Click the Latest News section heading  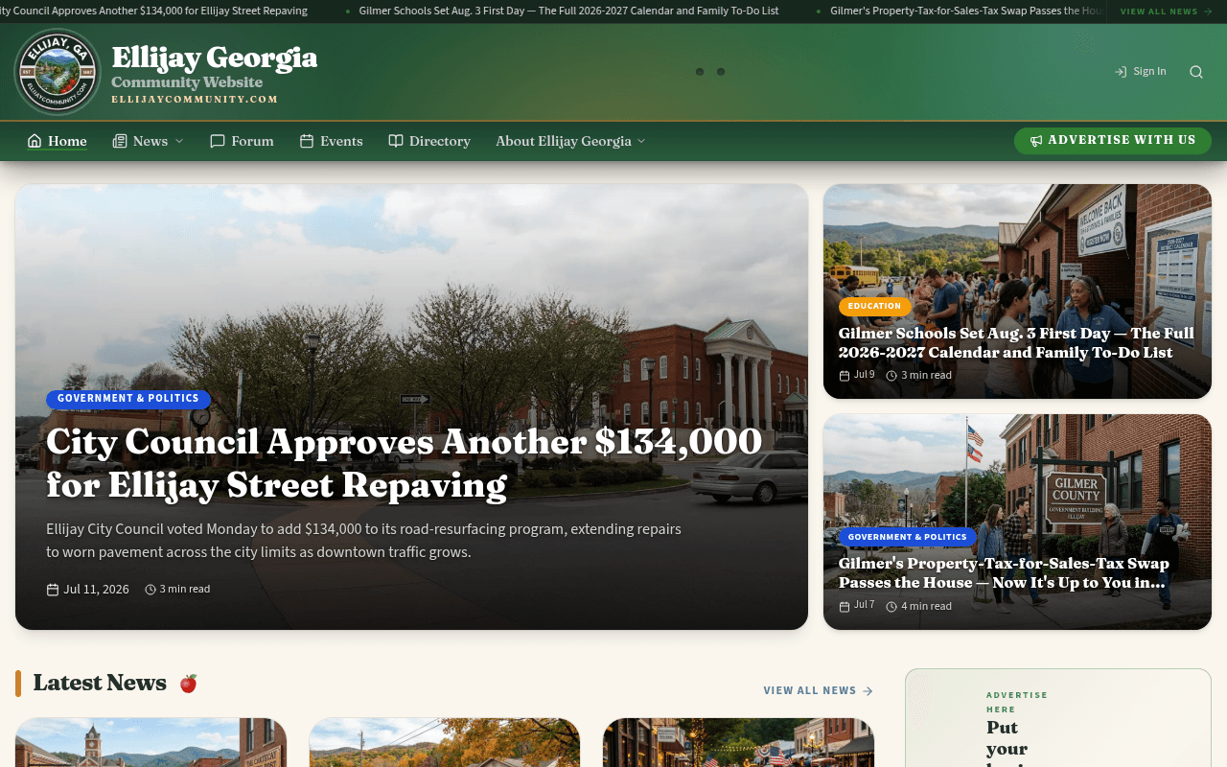[x=100, y=683]
